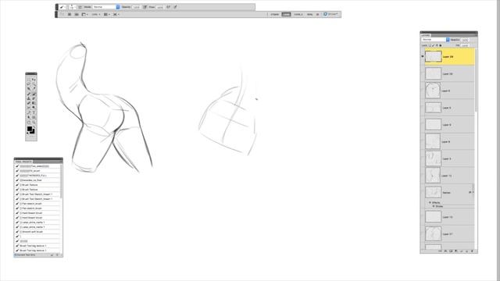This screenshot has width=500, height=281.
Task: Add a layer mask
Action: click(x=451, y=251)
